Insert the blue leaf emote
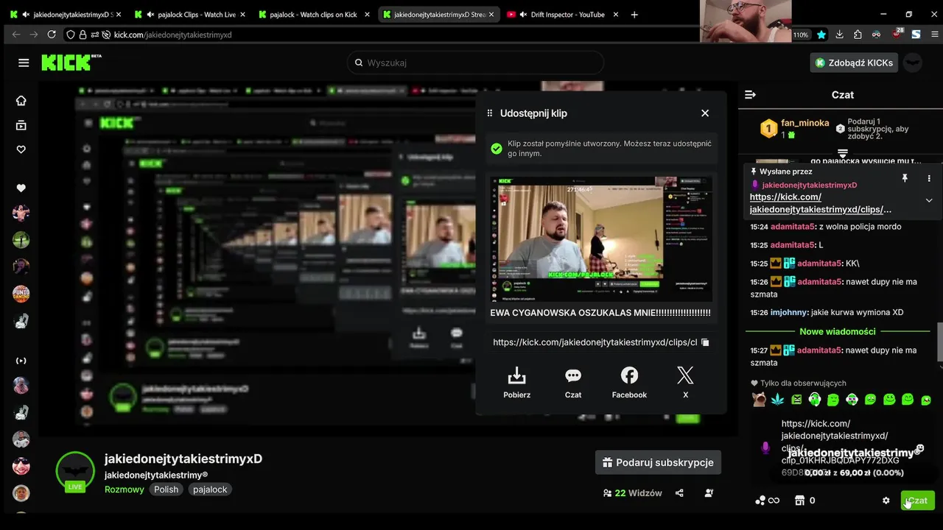The height and width of the screenshot is (530, 943). 778,400
